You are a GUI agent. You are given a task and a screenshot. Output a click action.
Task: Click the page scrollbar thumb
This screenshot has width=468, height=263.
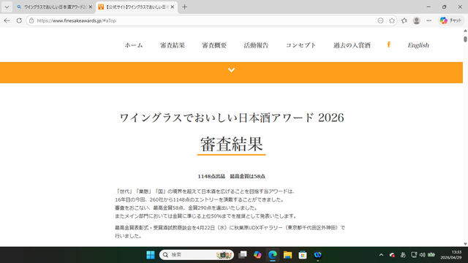click(465, 39)
